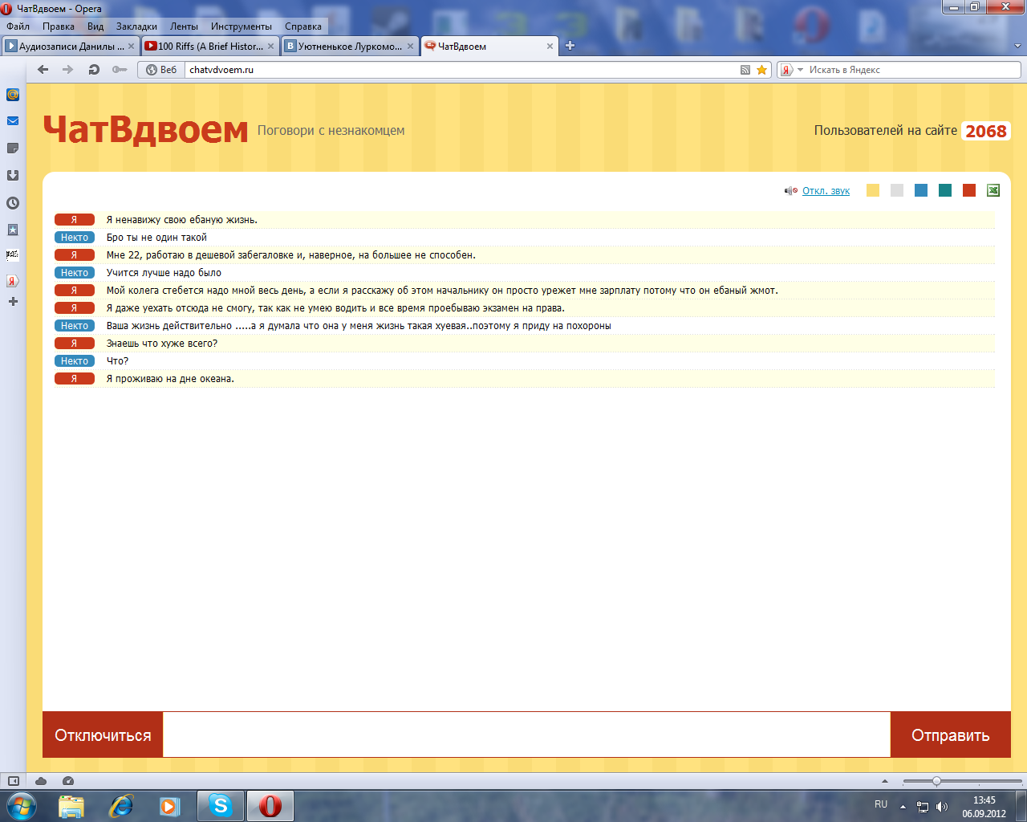
Task: Open the Downloads sidebar panel
Action: coord(13,175)
